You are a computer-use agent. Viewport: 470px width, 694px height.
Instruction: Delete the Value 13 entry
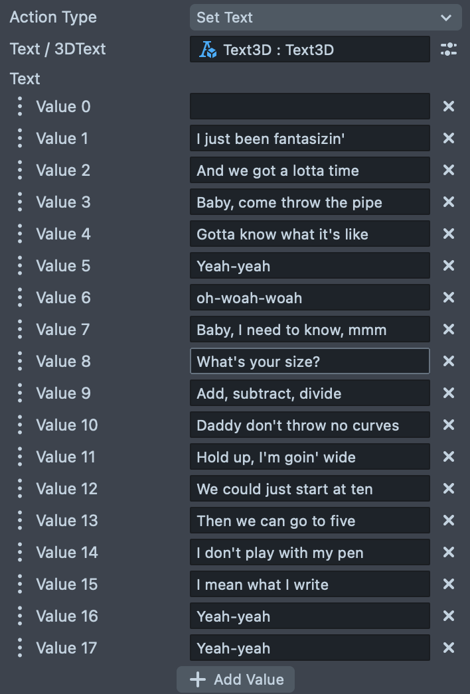(449, 520)
